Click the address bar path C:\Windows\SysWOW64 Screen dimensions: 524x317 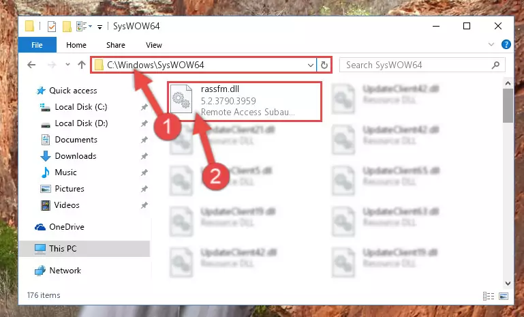(155, 65)
